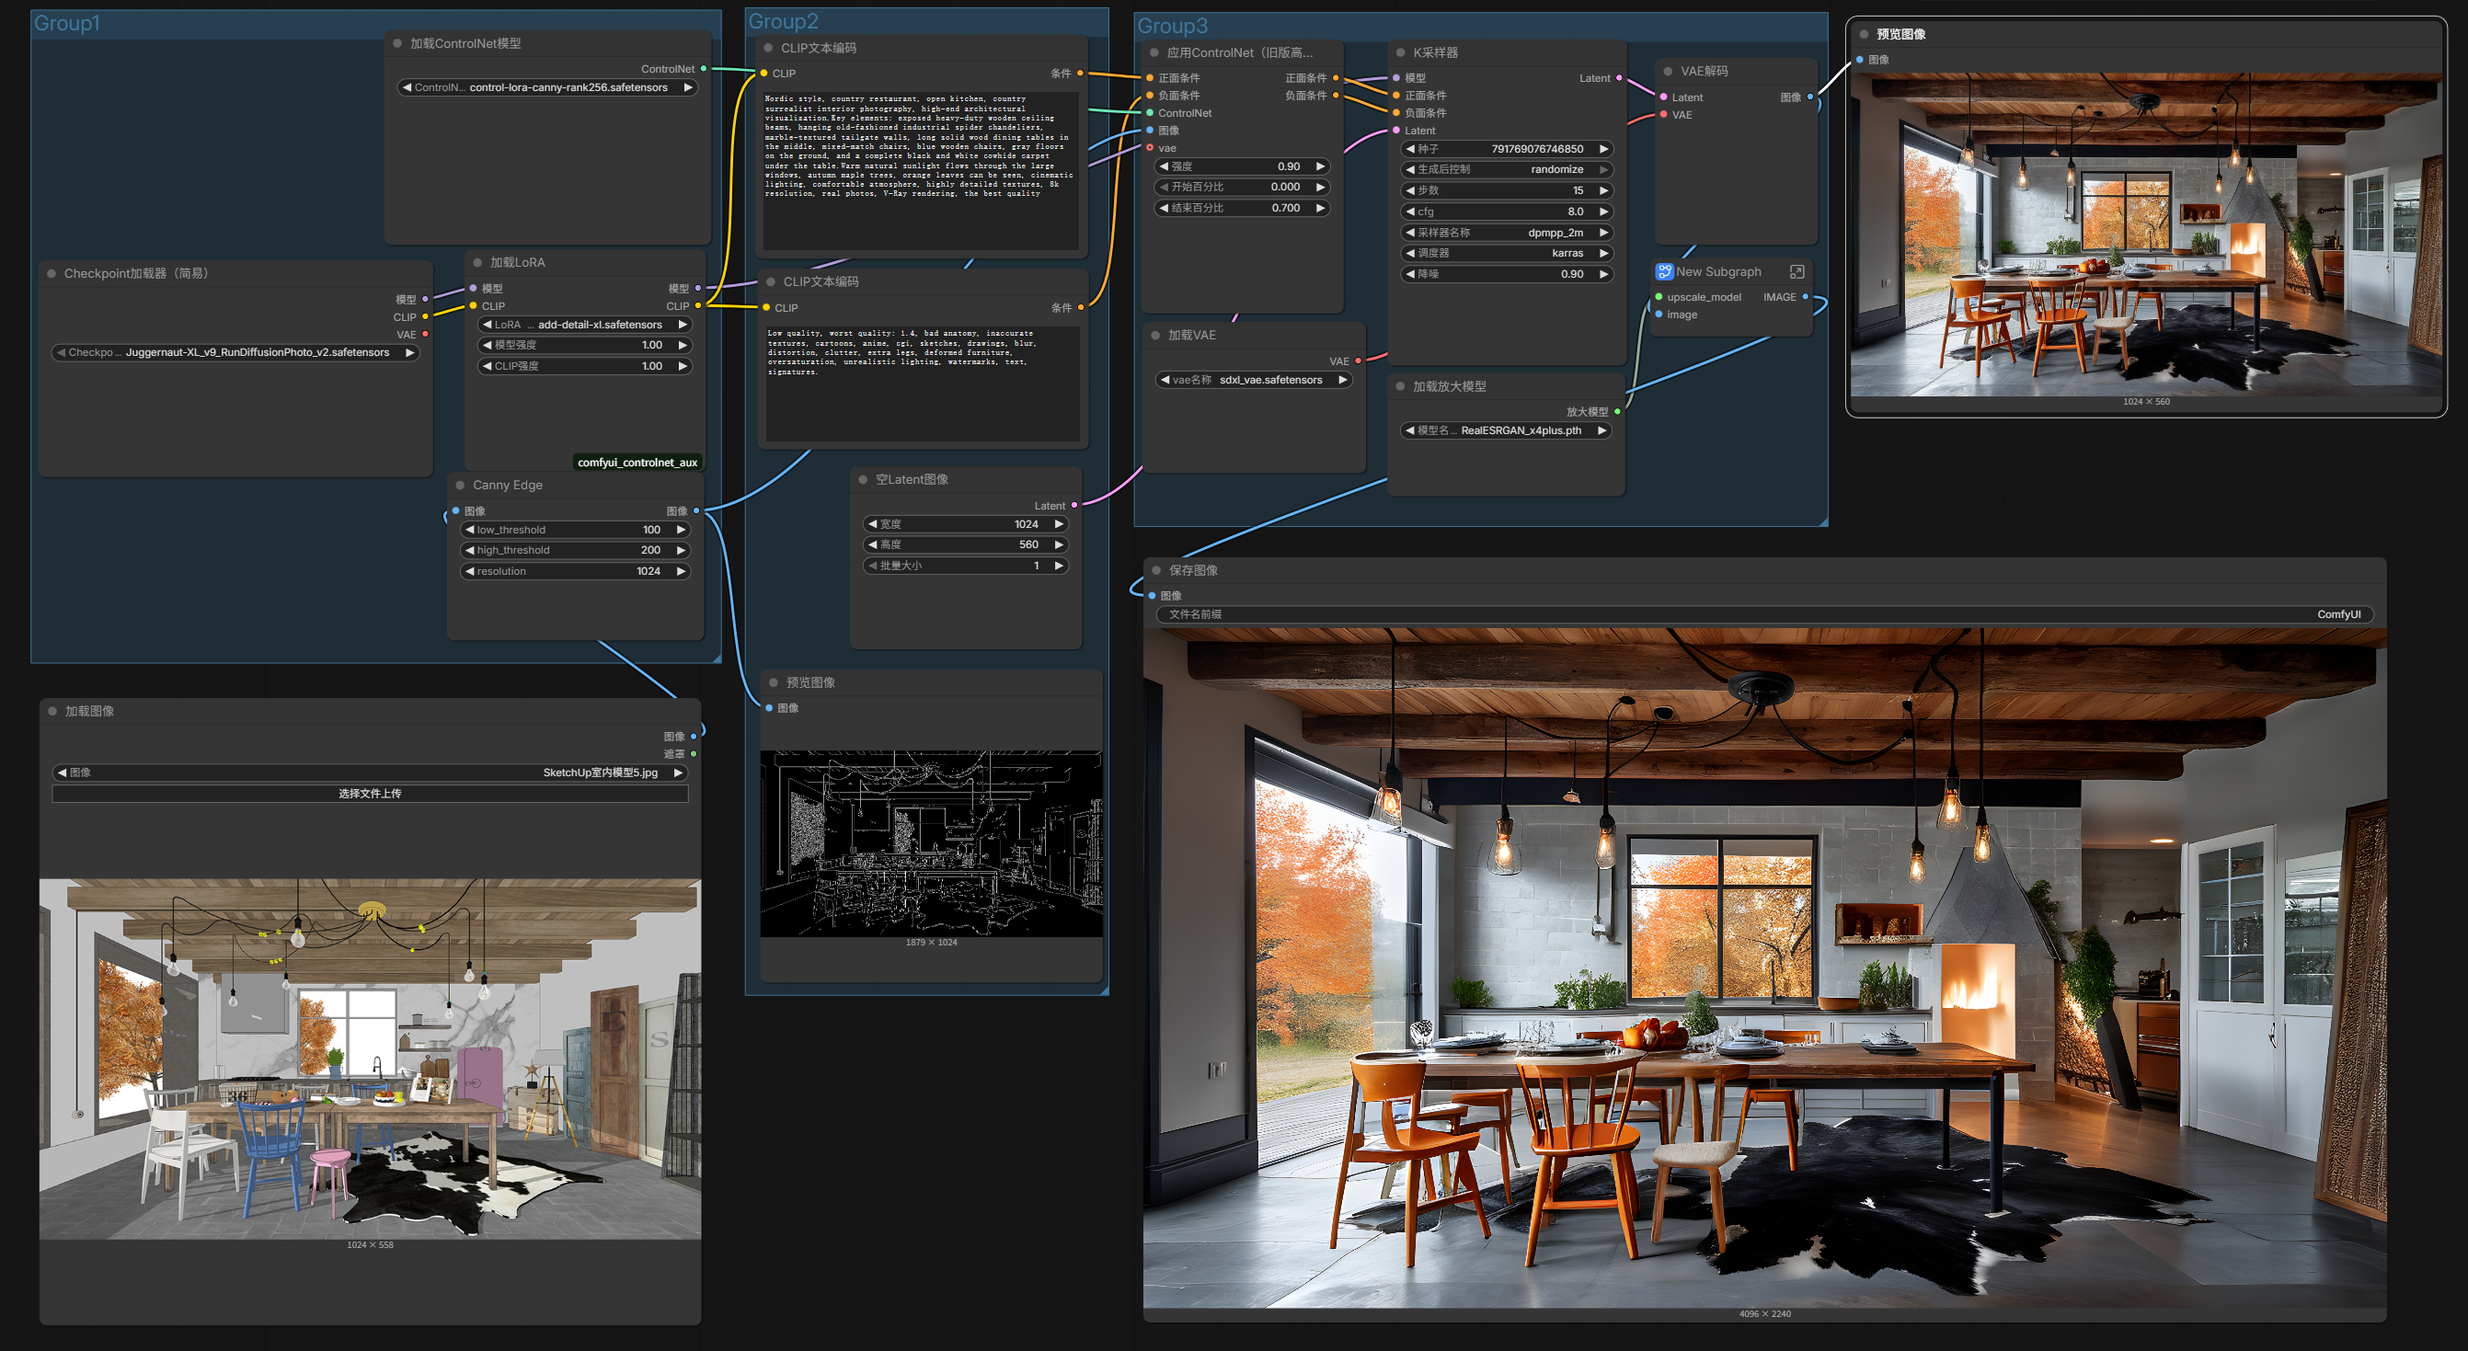The height and width of the screenshot is (1351, 2468).
Task: Toggle collapse on the VAE解码 node
Action: pyautogui.click(x=1668, y=71)
